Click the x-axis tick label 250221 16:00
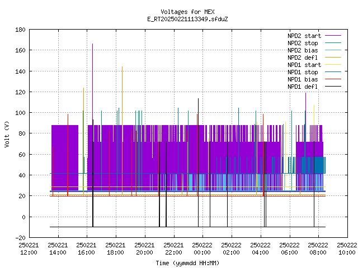 pos(87,249)
